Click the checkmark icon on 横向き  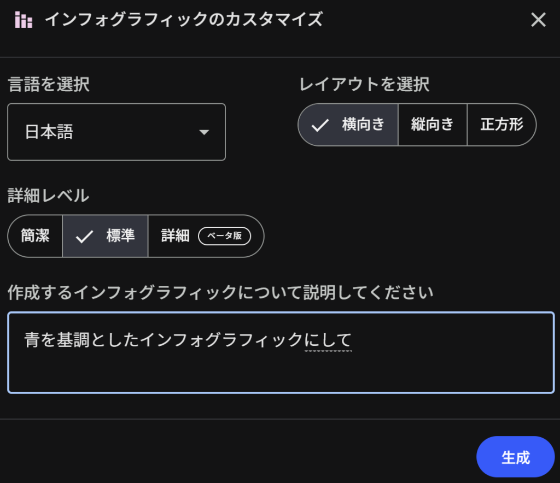coord(320,125)
